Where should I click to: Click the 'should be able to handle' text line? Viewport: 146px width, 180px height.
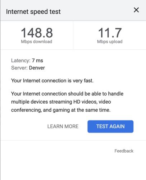tap(67, 94)
